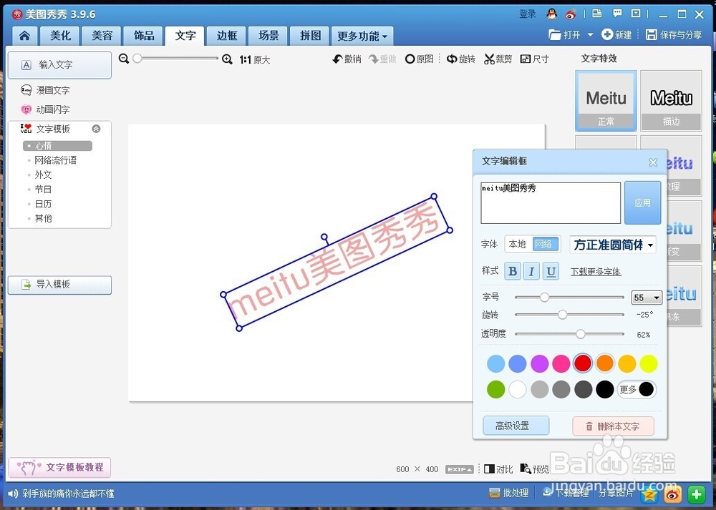This screenshot has width=716, height=510.
Task: Click the zoom-in magnifier icon
Action: point(228,60)
